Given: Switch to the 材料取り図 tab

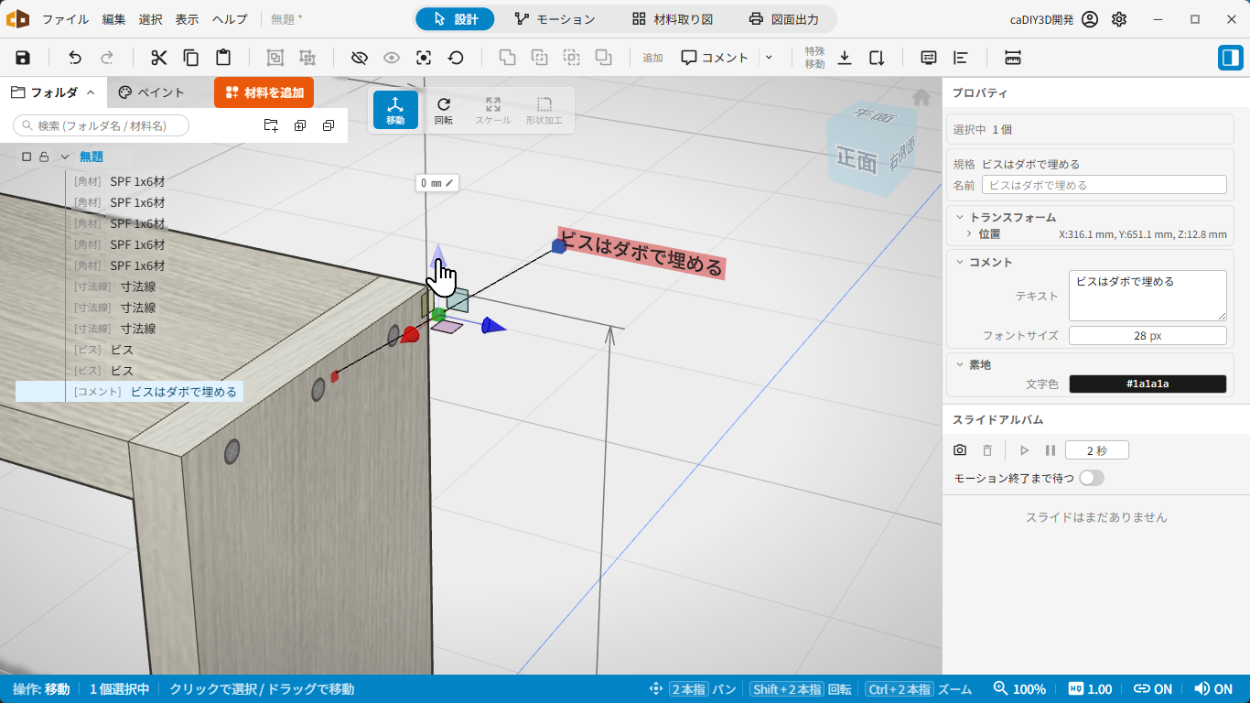Looking at the screenshot, I should tap(673, 19).
